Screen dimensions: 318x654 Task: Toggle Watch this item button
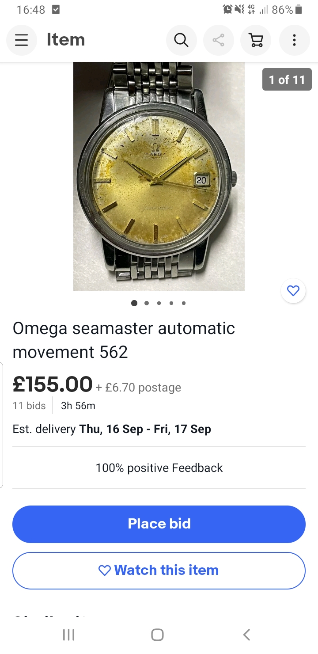159,570
